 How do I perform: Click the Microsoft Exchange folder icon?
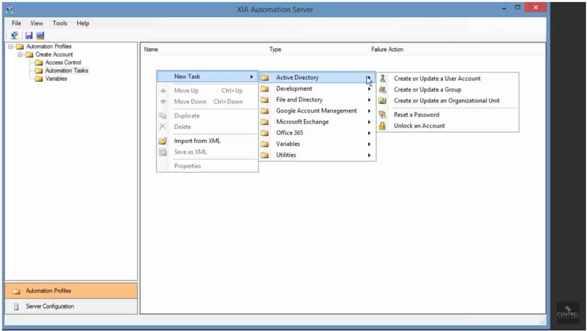pyautogui.click(x=265, y=122)
